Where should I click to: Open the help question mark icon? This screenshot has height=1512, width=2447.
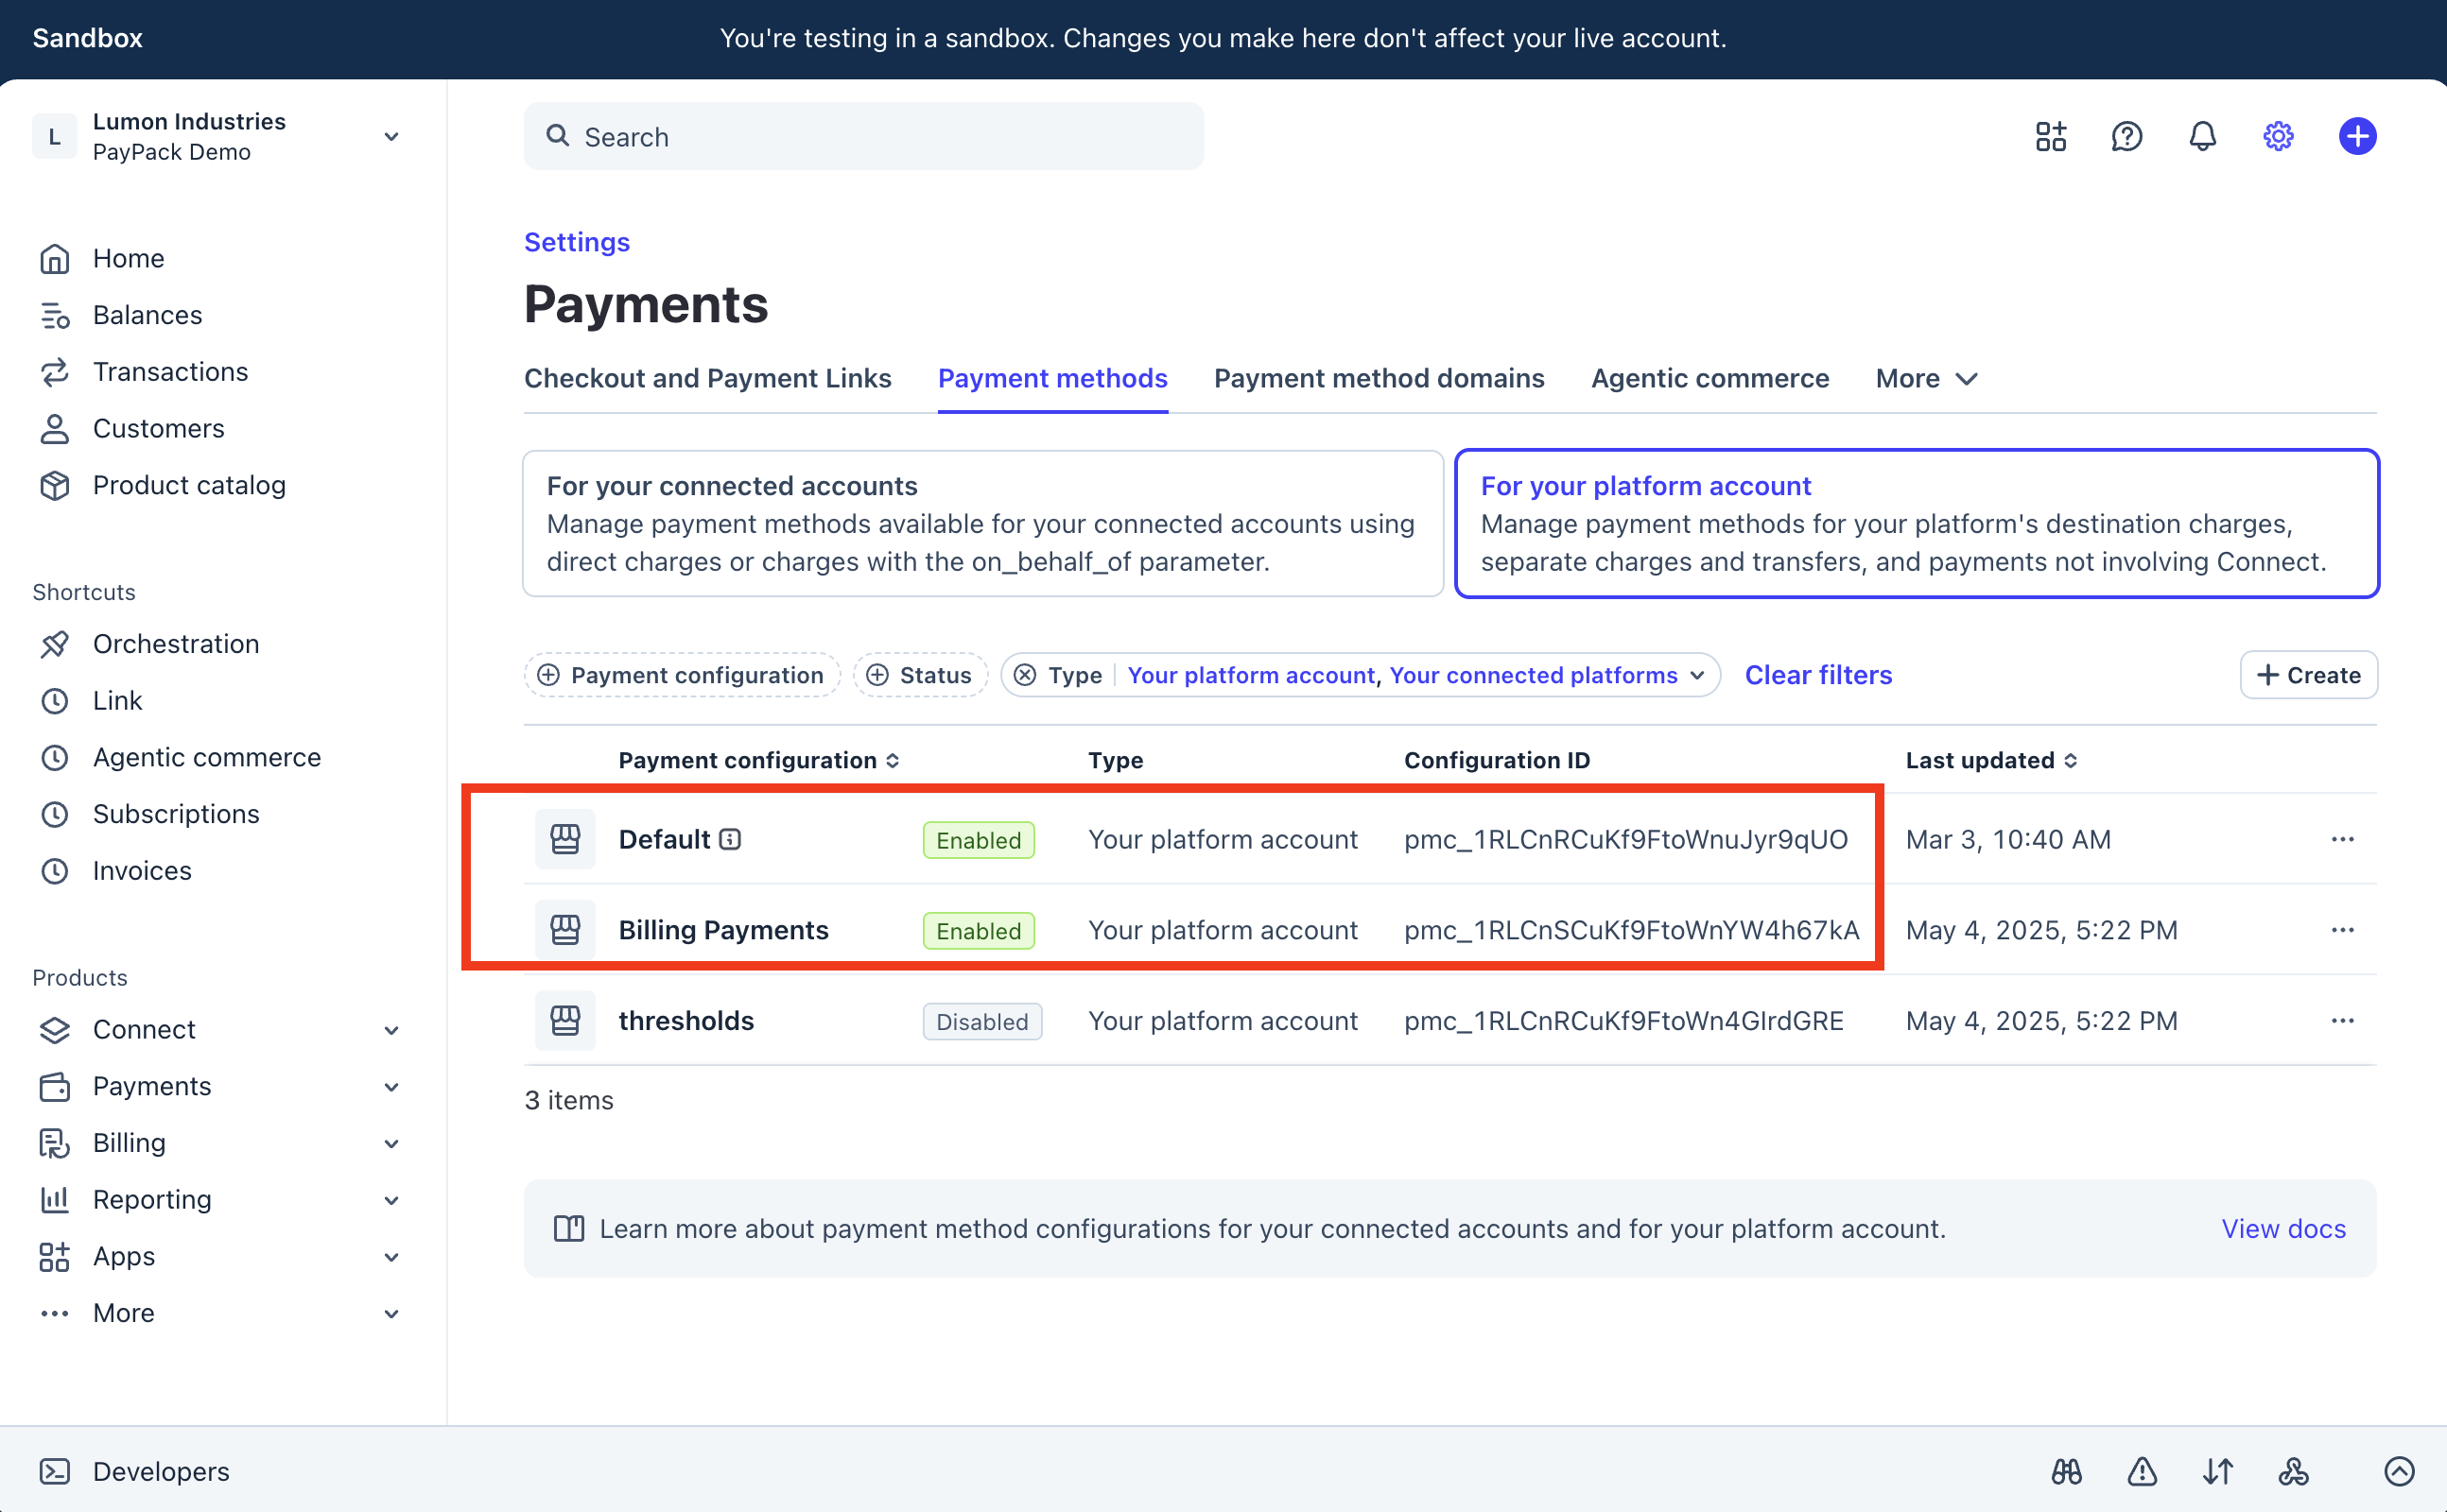point(2126,136)
